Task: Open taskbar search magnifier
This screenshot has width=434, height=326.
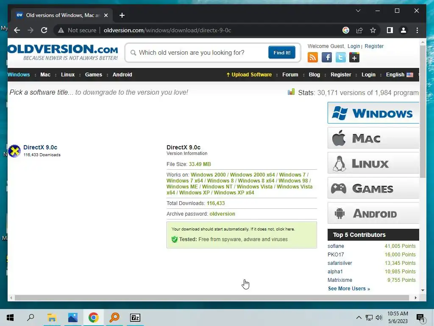Action: pyautogui.click(x=31, y=318)
